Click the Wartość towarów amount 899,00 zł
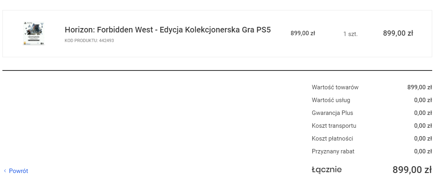This screenshot has height=177, width=441. 419,87
